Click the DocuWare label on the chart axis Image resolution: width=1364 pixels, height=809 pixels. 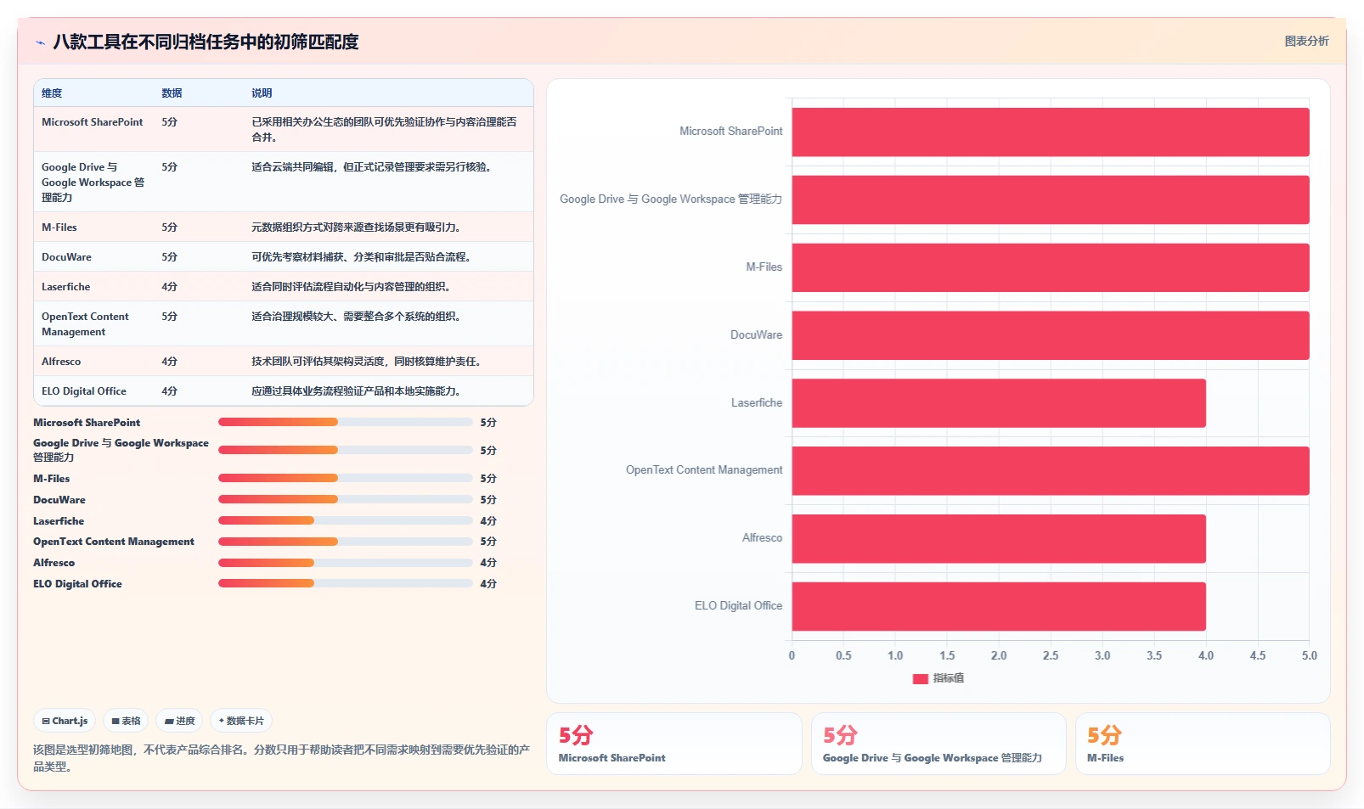click(x=756, y=335)
